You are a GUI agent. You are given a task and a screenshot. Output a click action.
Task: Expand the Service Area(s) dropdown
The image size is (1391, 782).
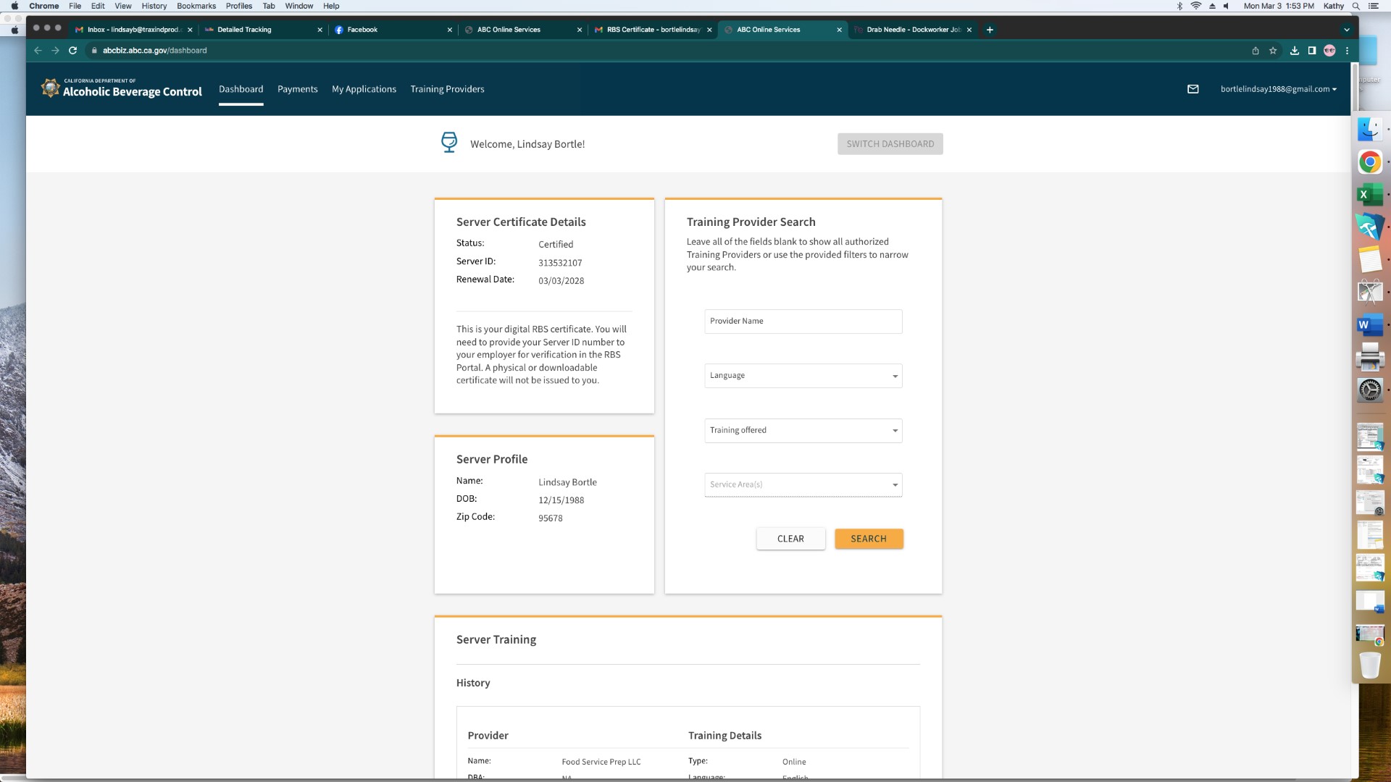click(x=803, y=484)
